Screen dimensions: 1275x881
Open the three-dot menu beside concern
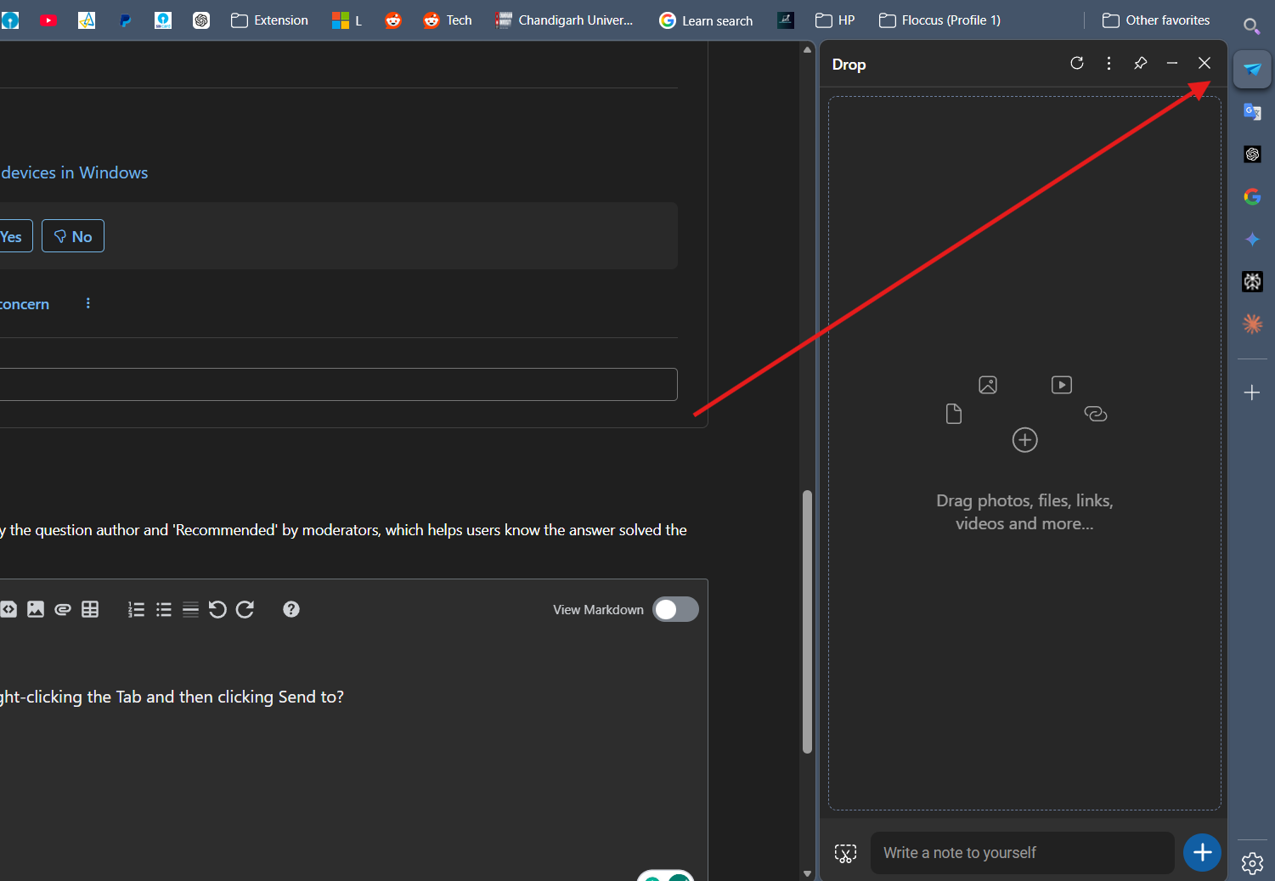tap(88, 303)
